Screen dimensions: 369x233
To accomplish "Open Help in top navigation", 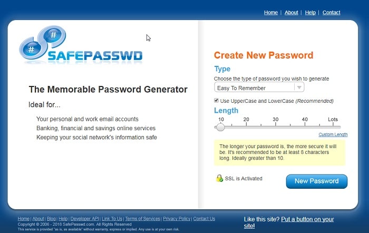I will [x=310, y=13].
